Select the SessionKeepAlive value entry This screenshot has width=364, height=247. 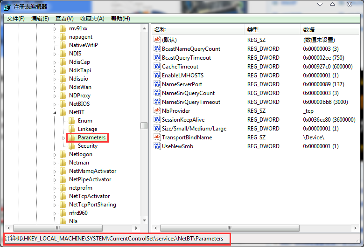click(183, 120)
